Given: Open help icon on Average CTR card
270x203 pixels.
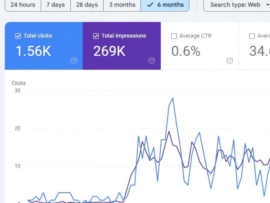Looking at the screenshot, I should (230, 61).
